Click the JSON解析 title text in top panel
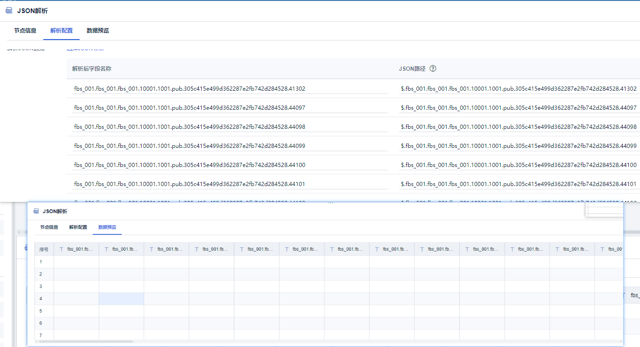Viewport: 640px width, 347px height. 33,11
